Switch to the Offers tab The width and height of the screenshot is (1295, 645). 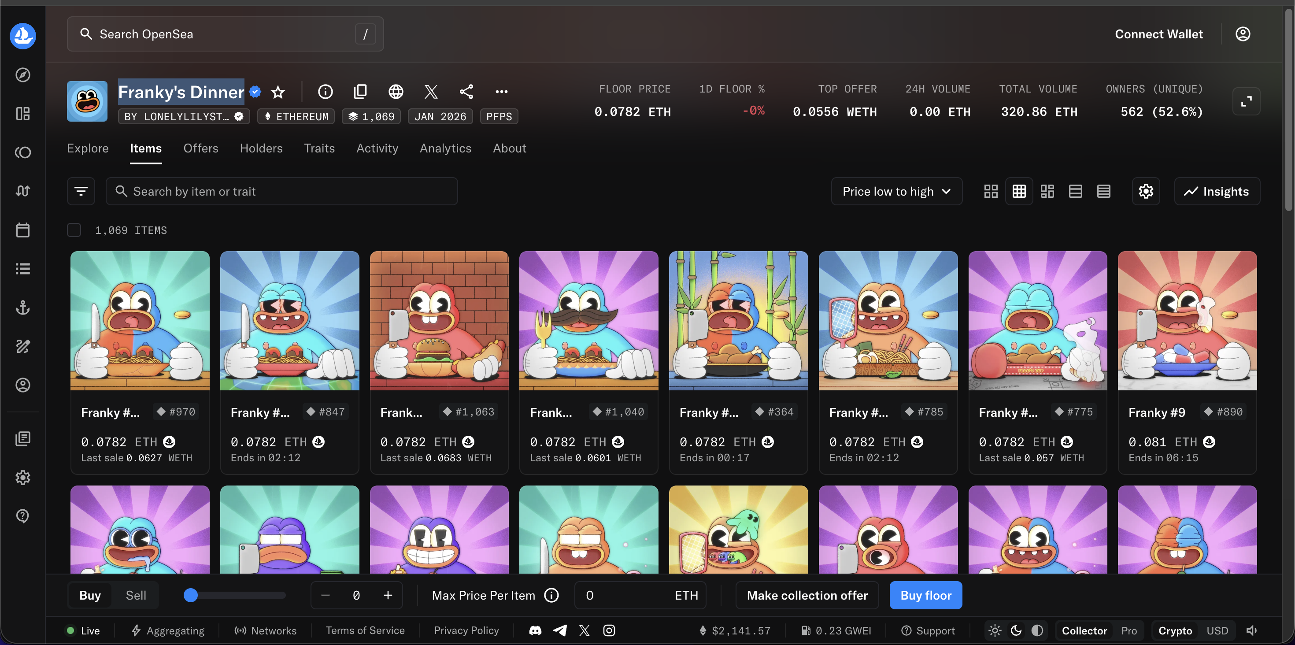[x=200, y=148]
